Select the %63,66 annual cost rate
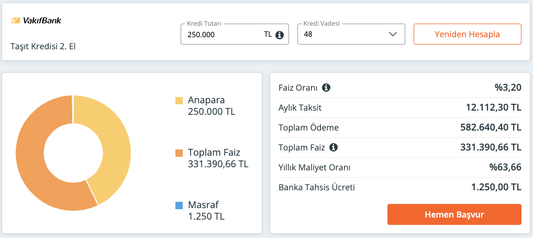Image resolution: width=533 pixels, height=238 pixels. [505, 167]
